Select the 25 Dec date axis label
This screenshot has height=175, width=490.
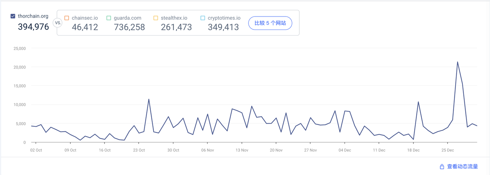click(448, 150)
